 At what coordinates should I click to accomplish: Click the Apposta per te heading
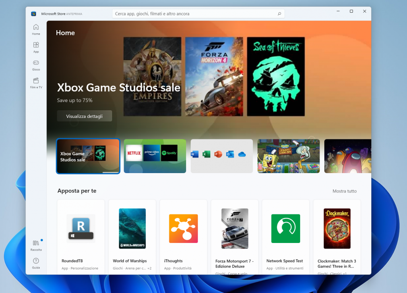[x=77, y=191]
